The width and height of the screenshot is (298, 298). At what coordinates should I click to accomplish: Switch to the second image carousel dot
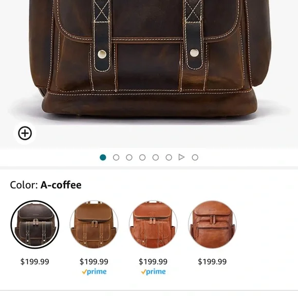pos(116,157)
